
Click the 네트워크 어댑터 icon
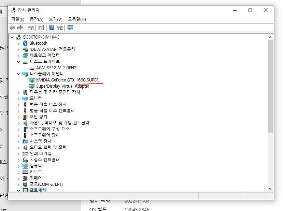click(x=25, y=56)
